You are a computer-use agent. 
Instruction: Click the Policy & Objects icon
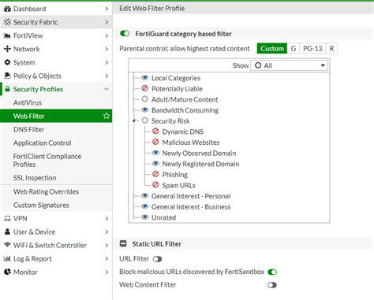[7, 76]
